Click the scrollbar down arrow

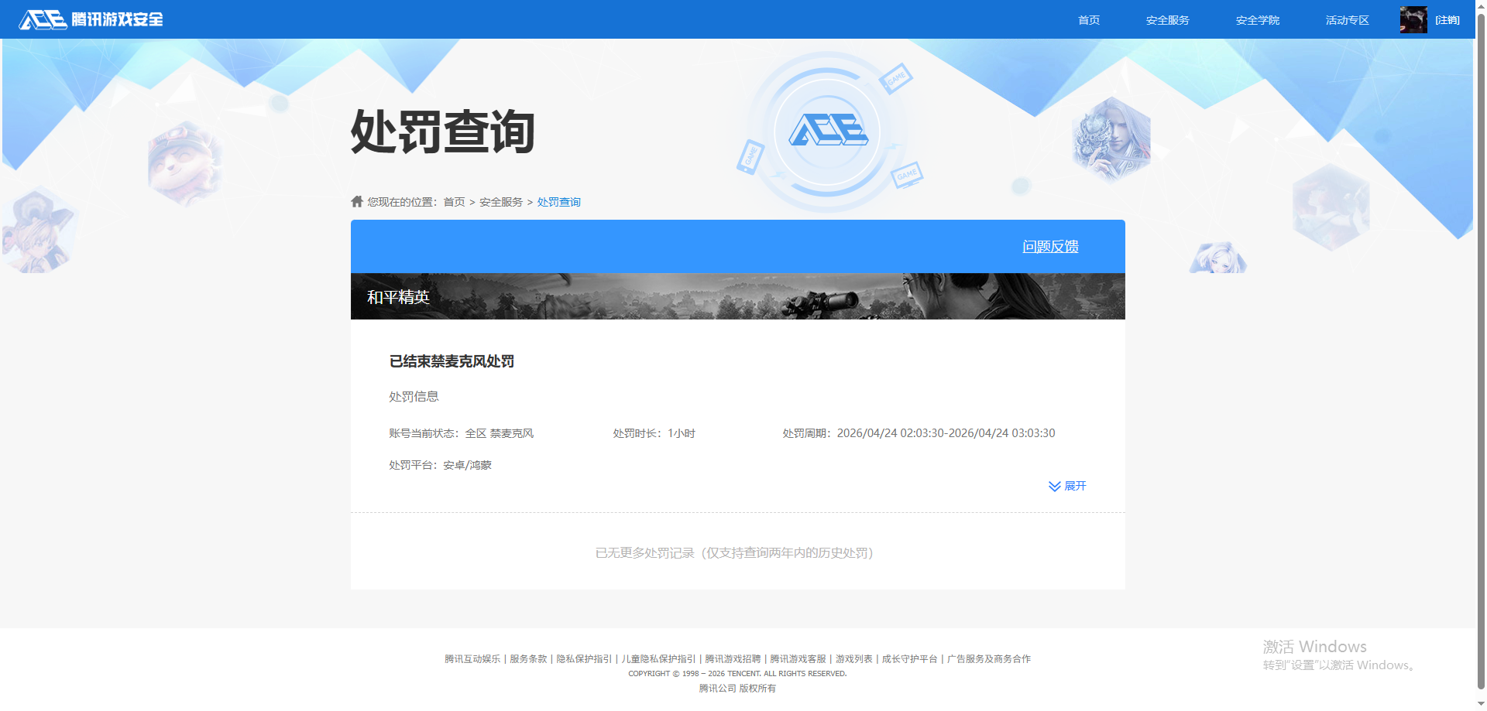(1481, 705)
